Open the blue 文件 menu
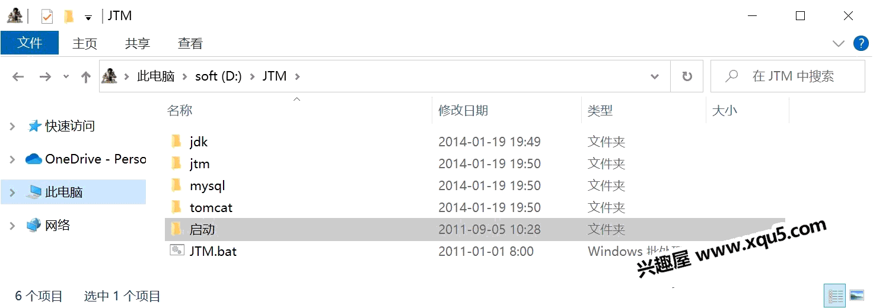This screenshot has height=308, width=873. [x=30, y=43]
